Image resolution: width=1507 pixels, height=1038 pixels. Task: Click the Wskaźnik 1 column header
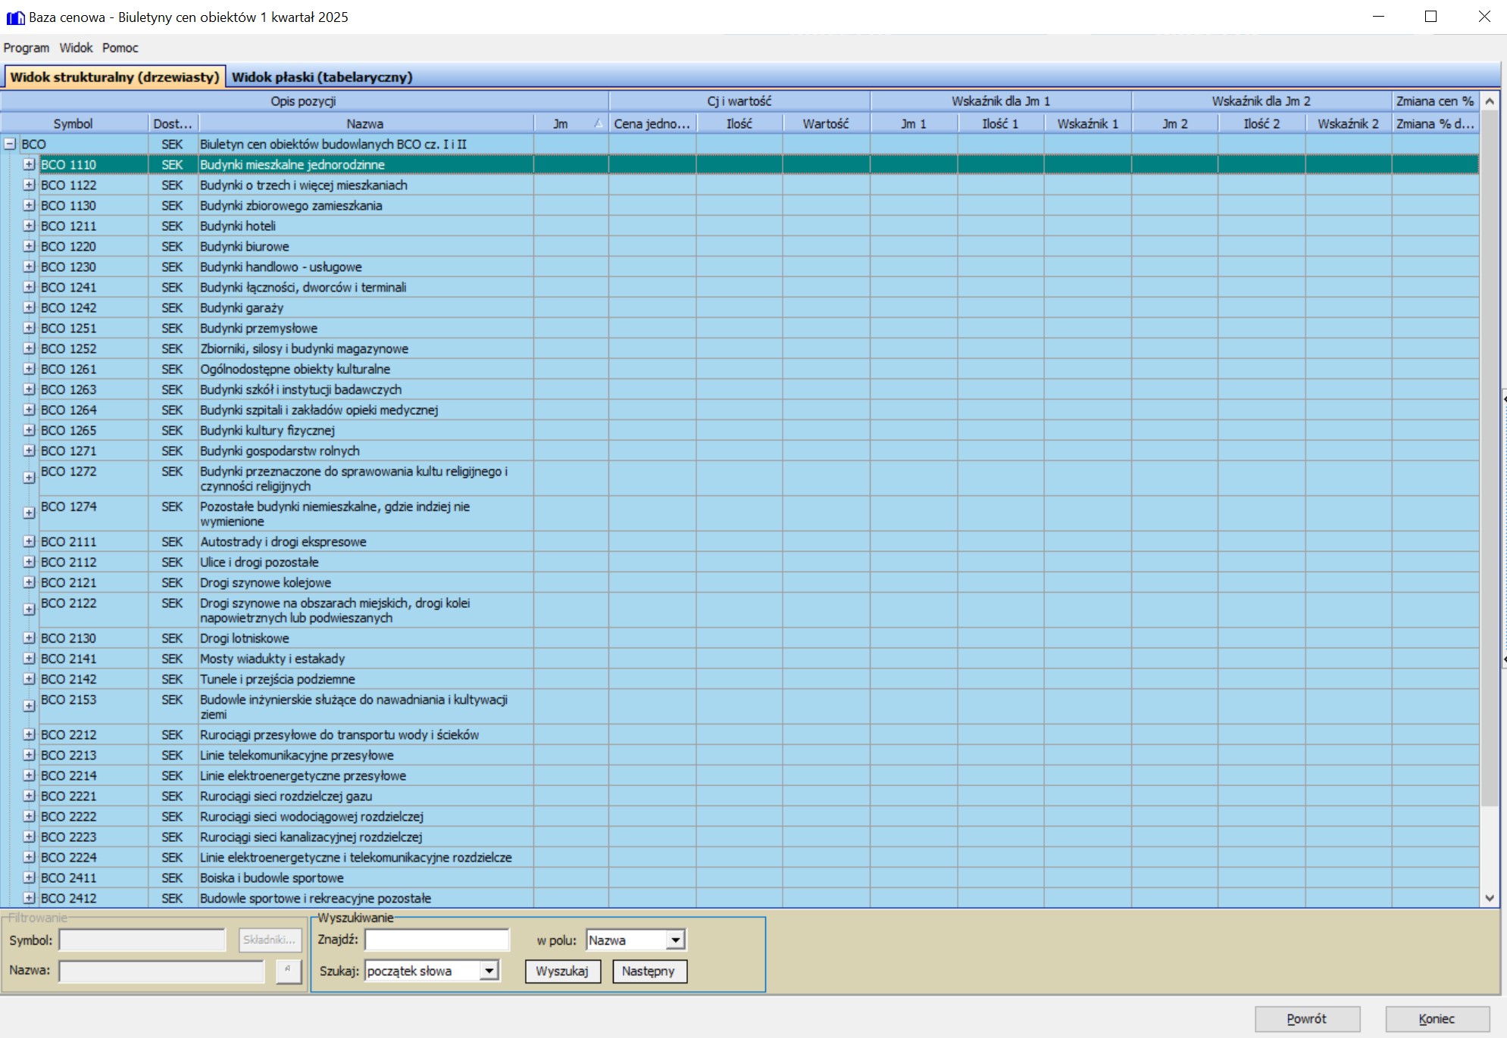point(1088,123)
